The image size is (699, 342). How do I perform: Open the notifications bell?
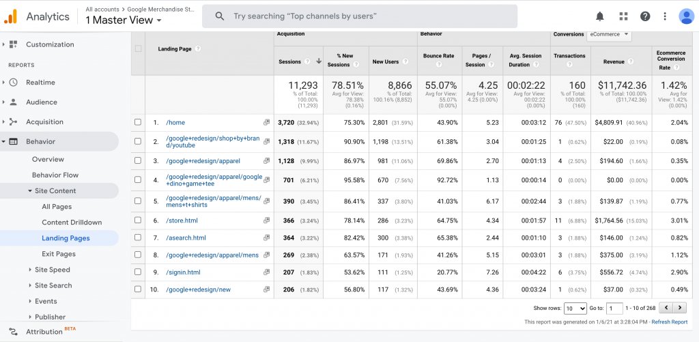pyautogui.click(x=600, y=16)
